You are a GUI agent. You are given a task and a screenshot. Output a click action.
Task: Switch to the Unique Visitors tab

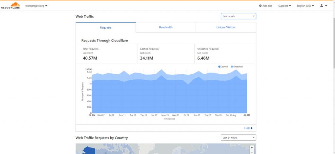click(226, 27)
